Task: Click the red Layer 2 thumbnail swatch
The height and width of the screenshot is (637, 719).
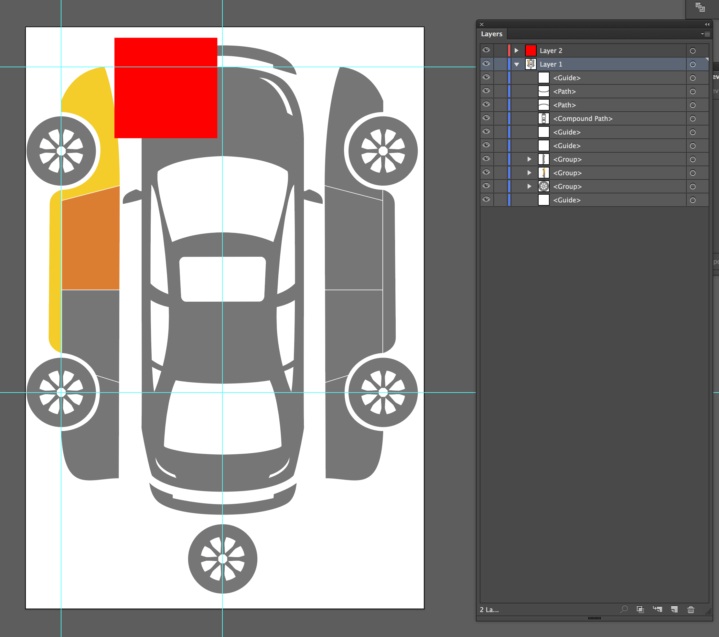Action: (x=531, y=51)
